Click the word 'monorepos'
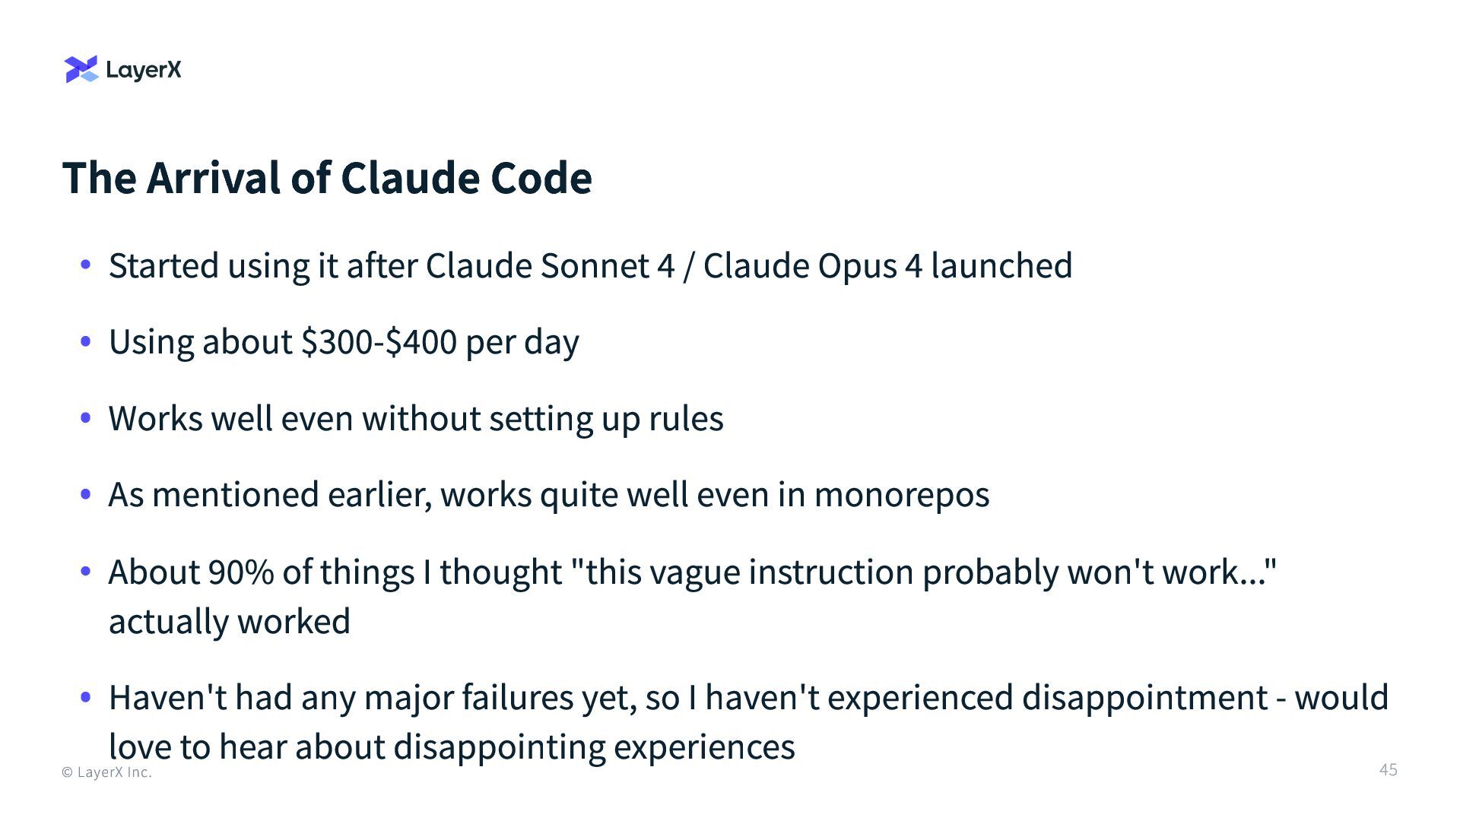The height and width of the screenshot is (821, 1460). click(x=901, y=494)
